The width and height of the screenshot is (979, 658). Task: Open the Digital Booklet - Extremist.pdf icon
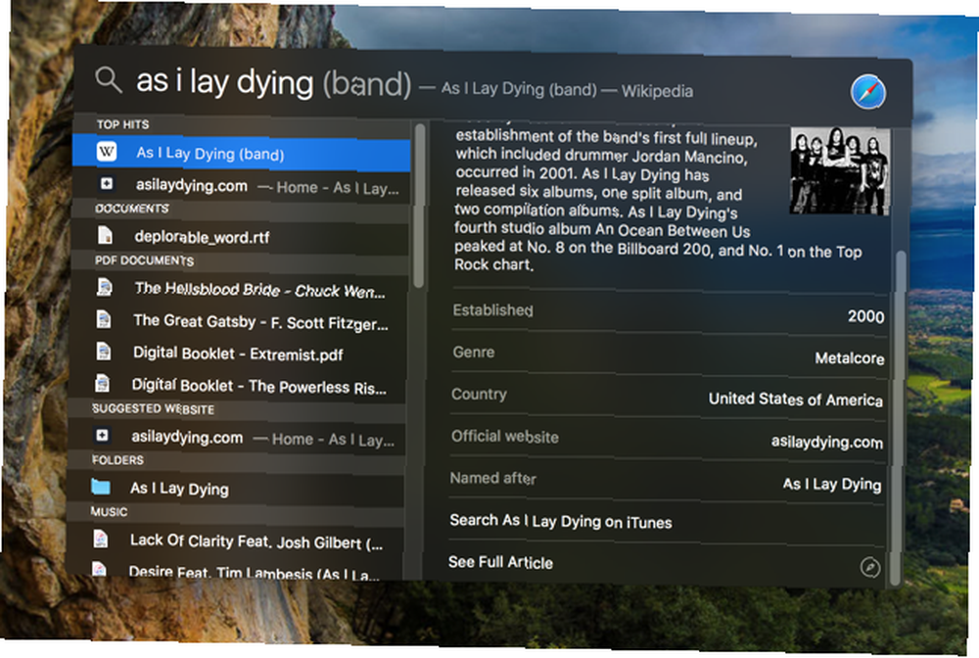pos(103,351)
